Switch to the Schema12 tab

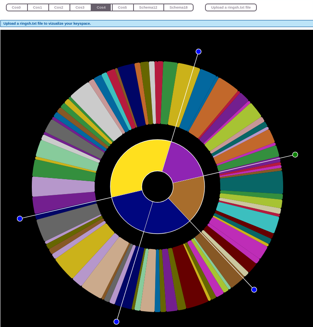point(148,7)
